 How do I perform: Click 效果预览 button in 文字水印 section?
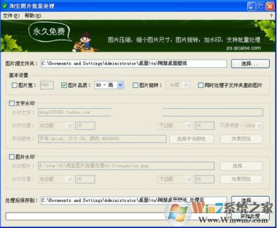[242, 139]
